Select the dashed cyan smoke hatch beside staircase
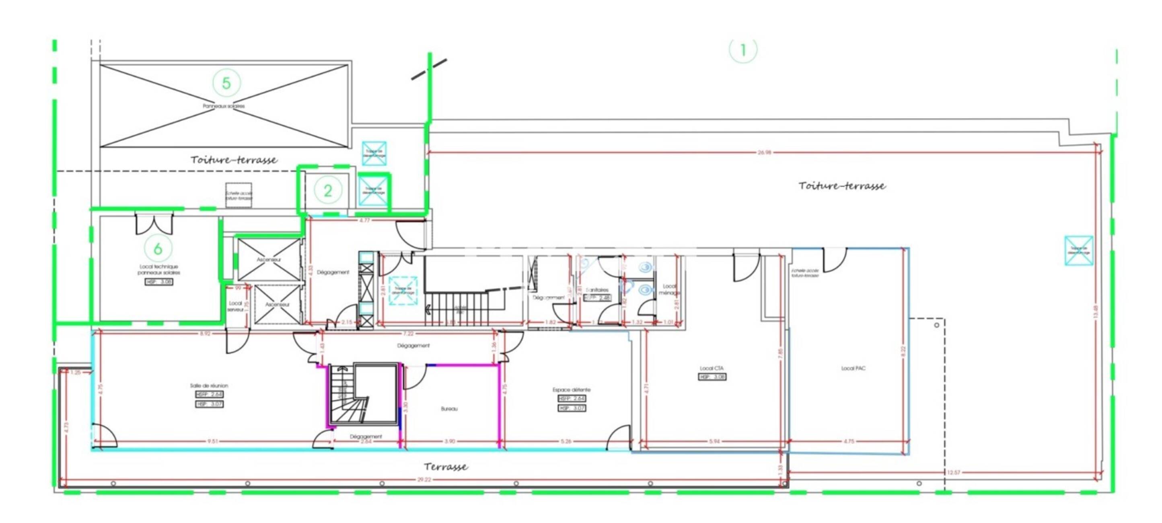1162x523 pixels. (403, 291)
